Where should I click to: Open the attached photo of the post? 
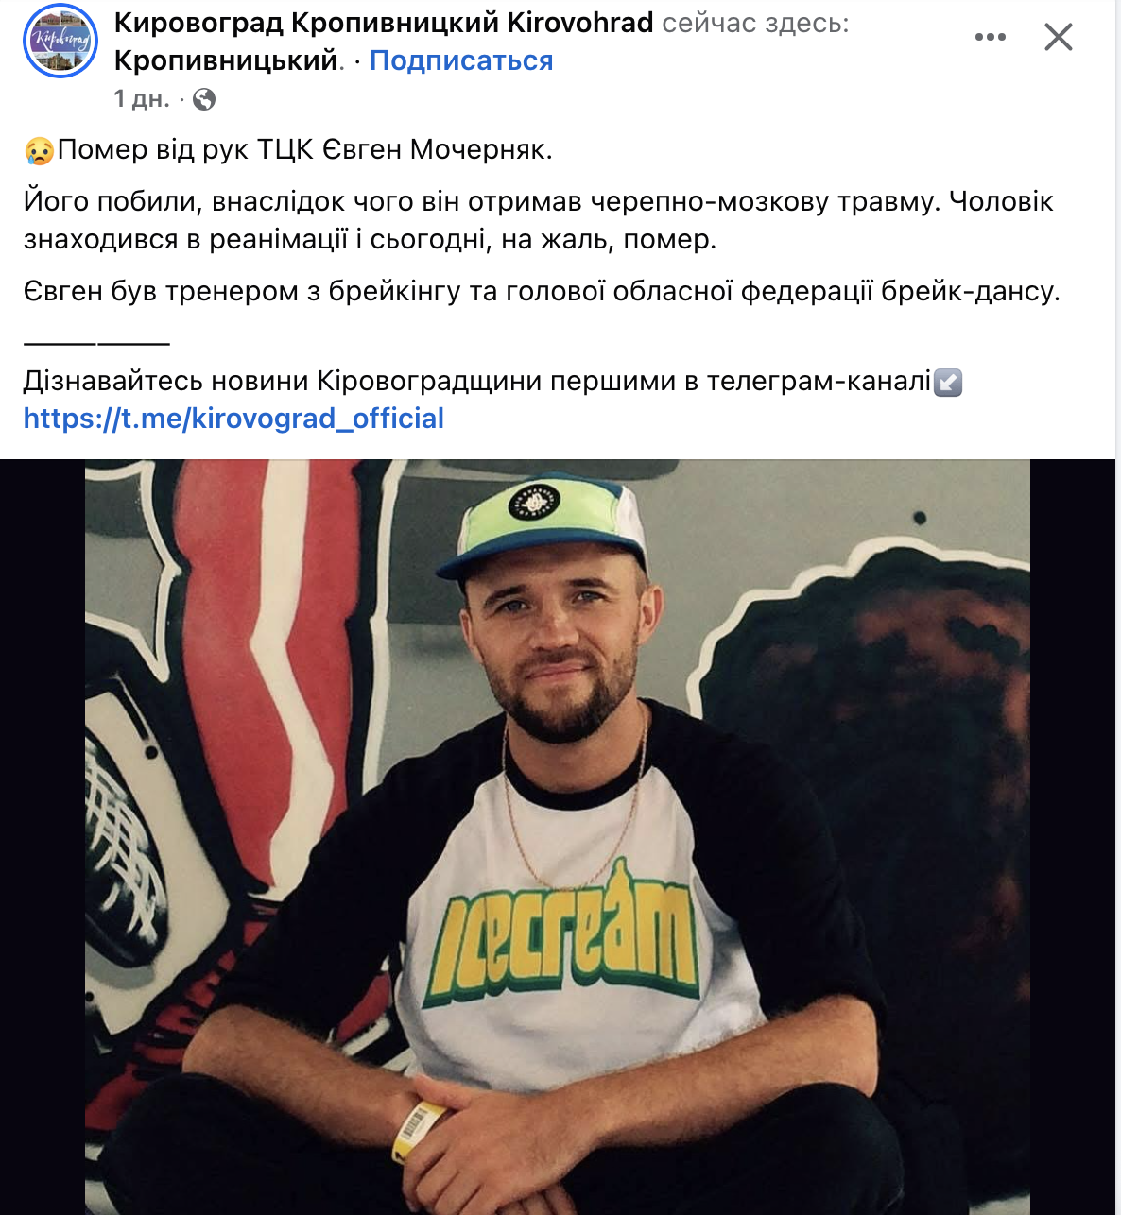[x=558, y=837]
